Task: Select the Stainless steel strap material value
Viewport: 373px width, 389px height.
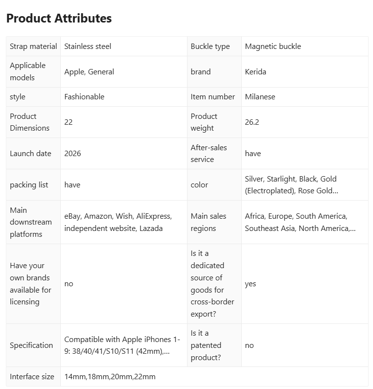Action: pyautogui.click(x=88, y=46)
